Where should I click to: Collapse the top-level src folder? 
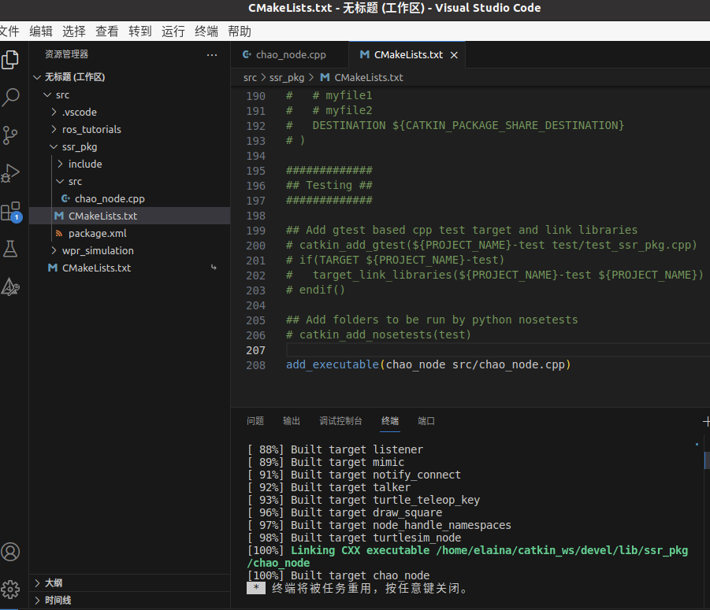click(47, 95)
